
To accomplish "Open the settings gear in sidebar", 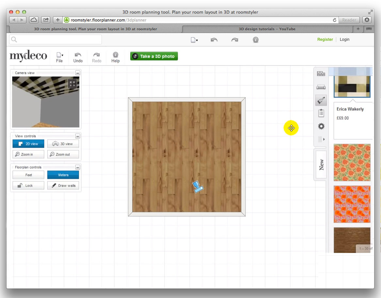I will (x=321, y=126).
